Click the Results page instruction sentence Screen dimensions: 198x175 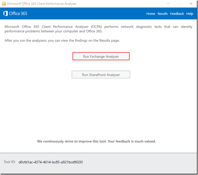coord(62,41)
